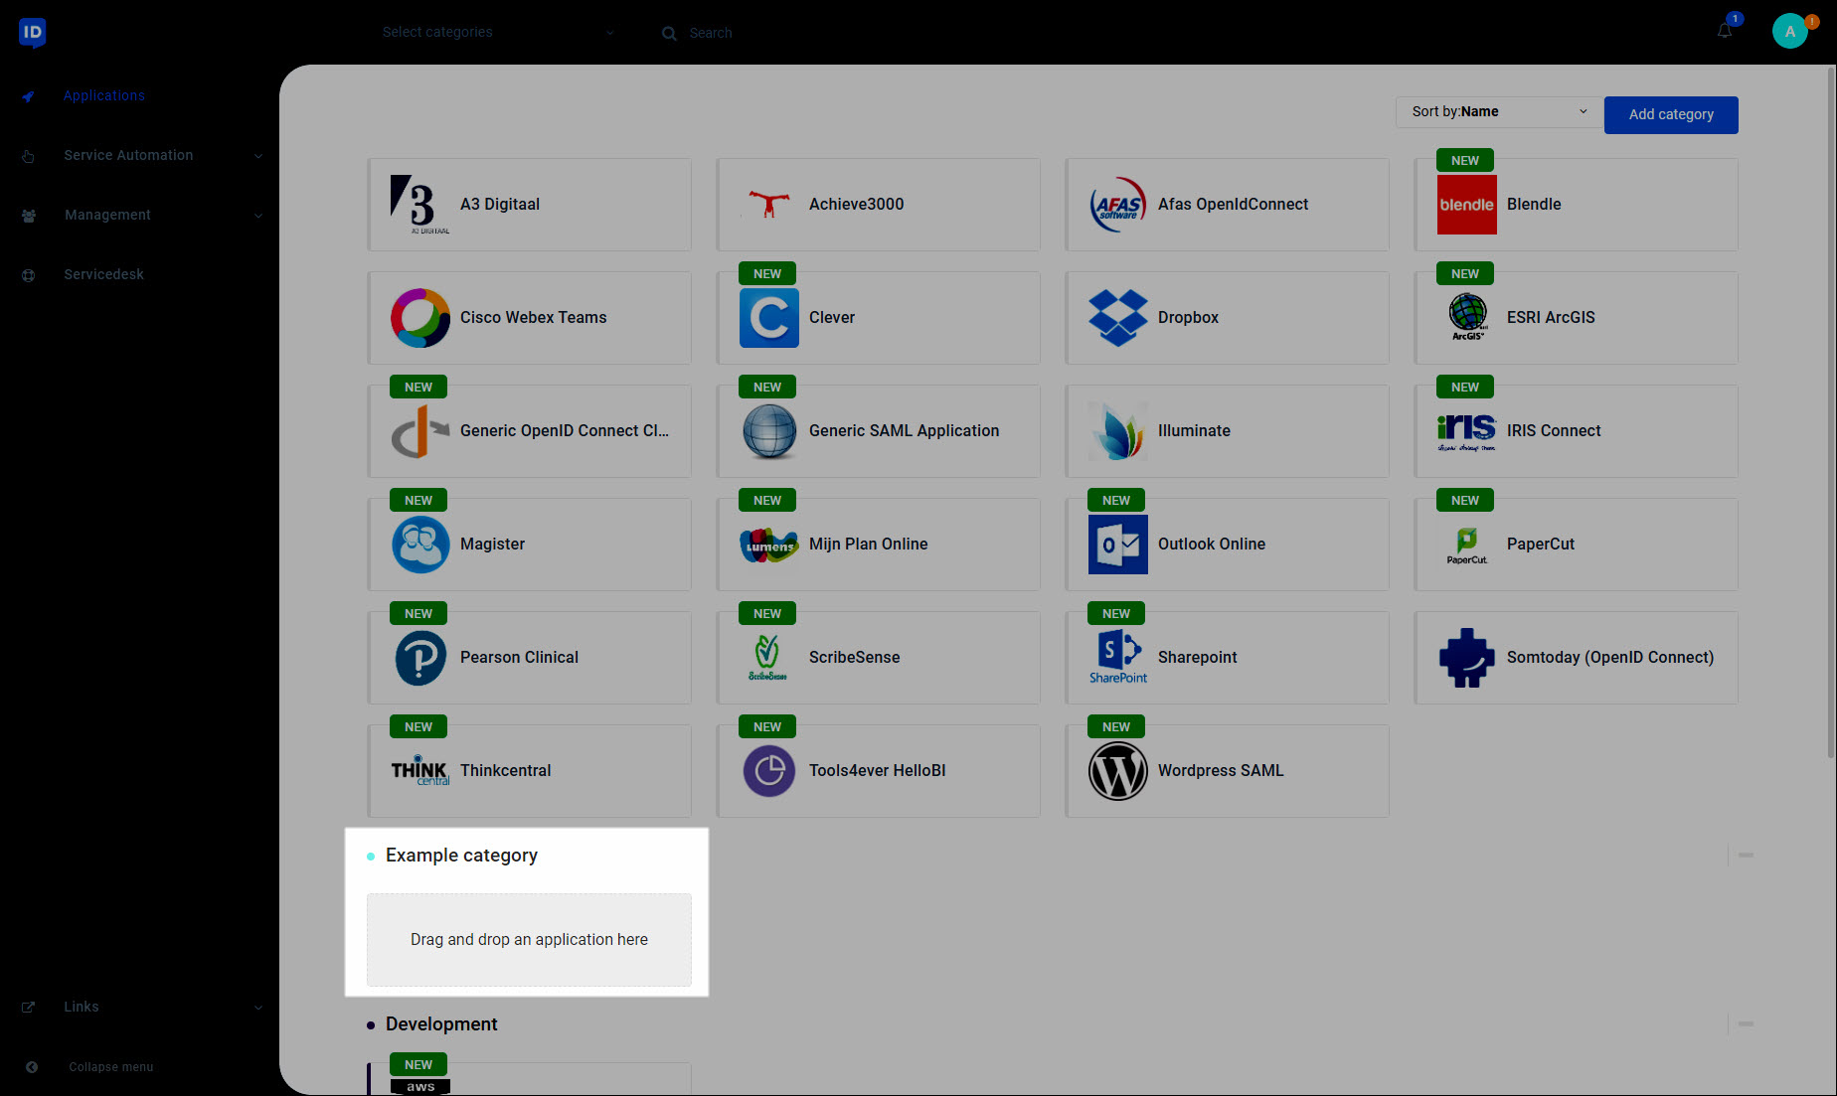Click the ScribeSense logo icon
This screenshot has width=1837, height=1096.
769,658
